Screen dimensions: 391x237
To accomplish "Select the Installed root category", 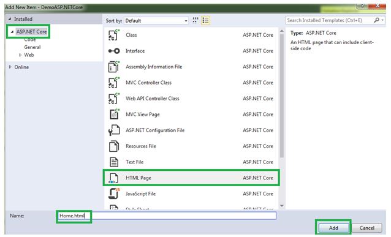I will click(23, 19).
